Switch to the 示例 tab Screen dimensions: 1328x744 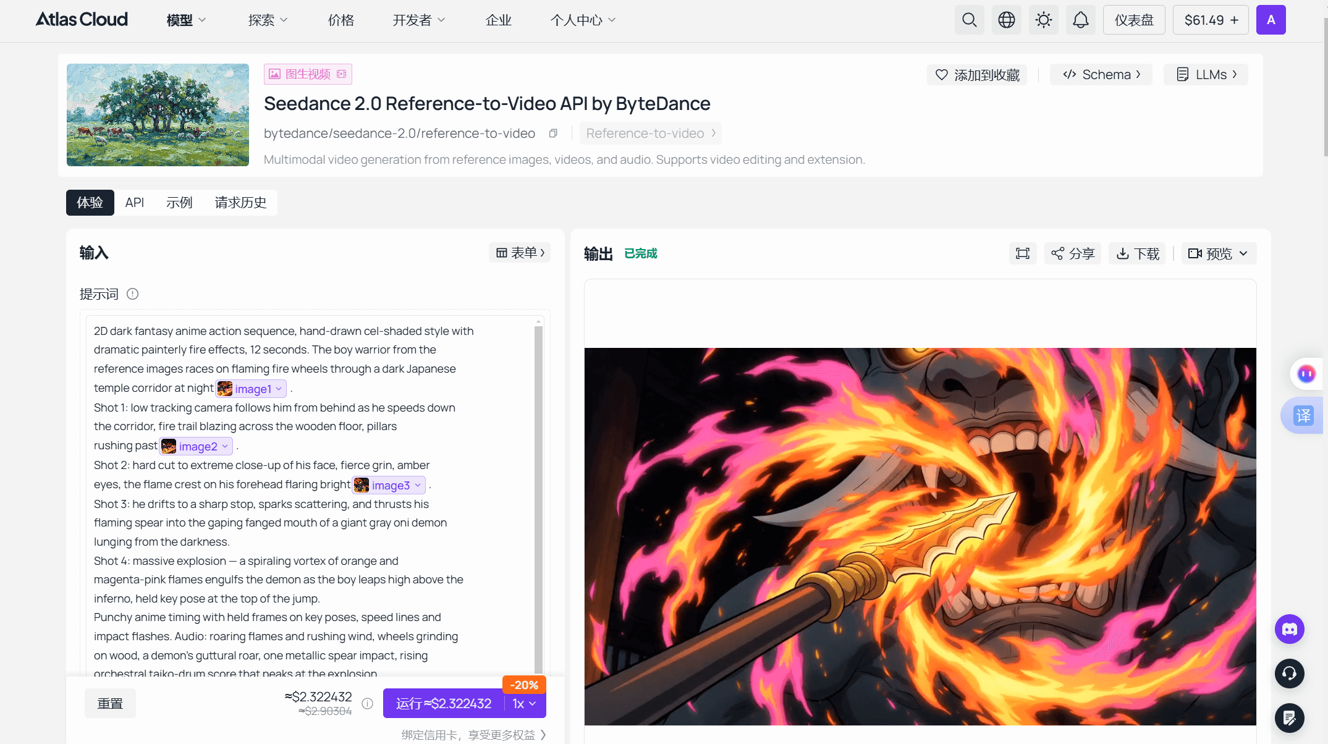point(179,203)
